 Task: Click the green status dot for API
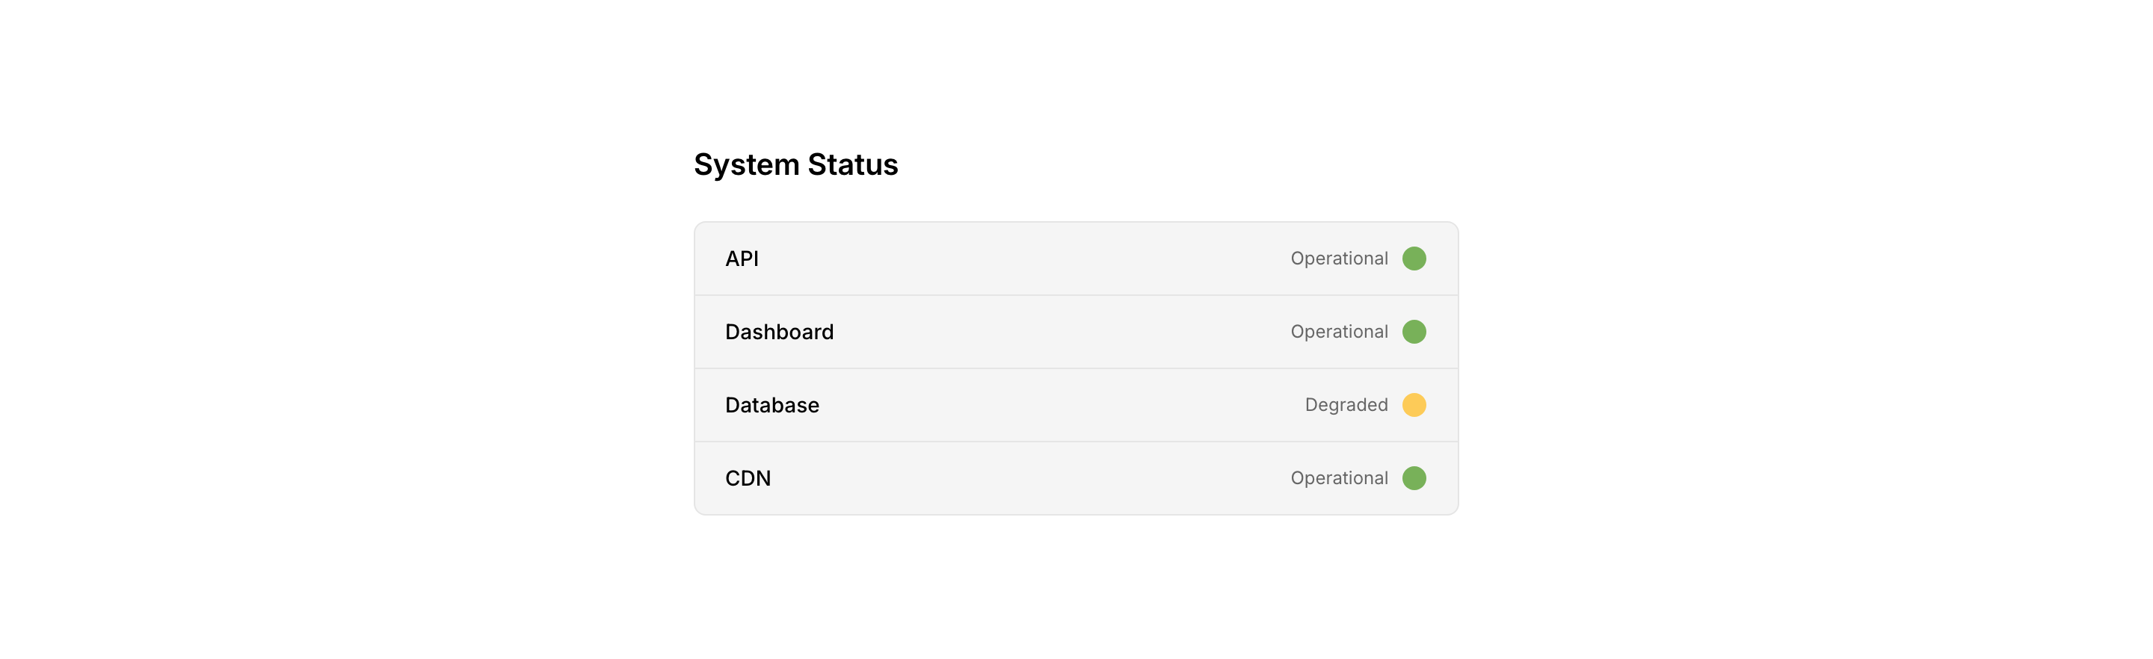coord(1414,258)
